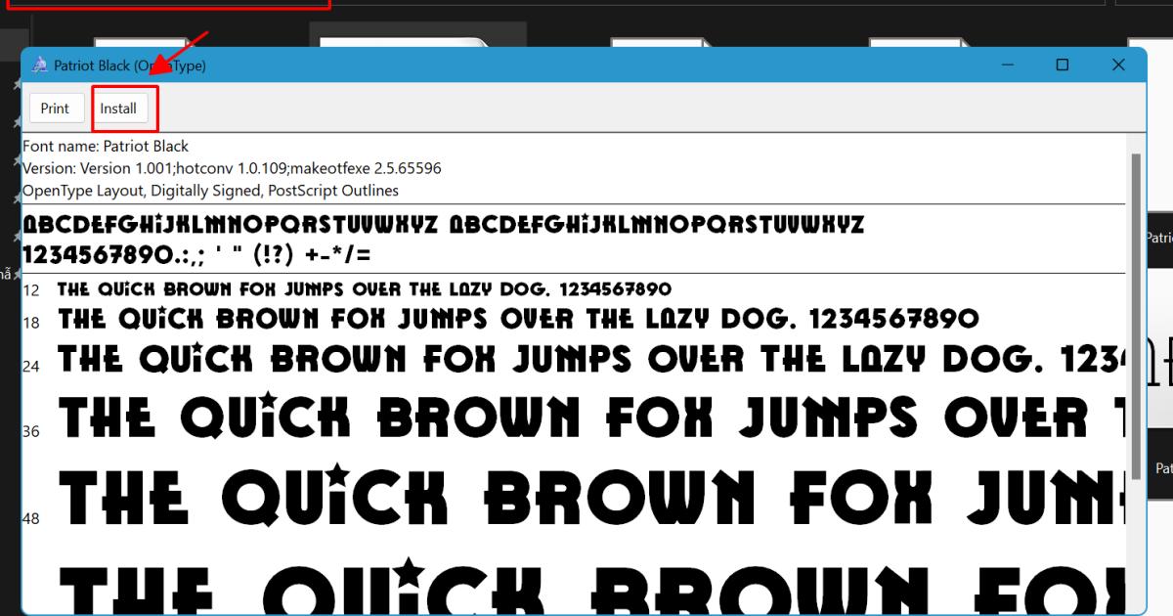Click the Font name: Patriot Black text
This screenshot has height=616, width=1173.
click(106, 145)
